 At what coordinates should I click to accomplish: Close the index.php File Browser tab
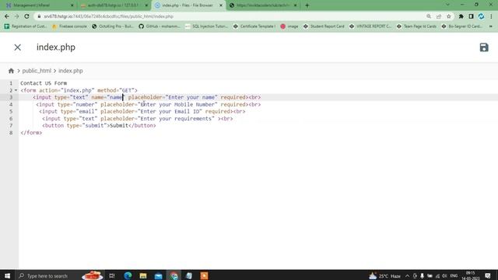click(x=221, y=5)
